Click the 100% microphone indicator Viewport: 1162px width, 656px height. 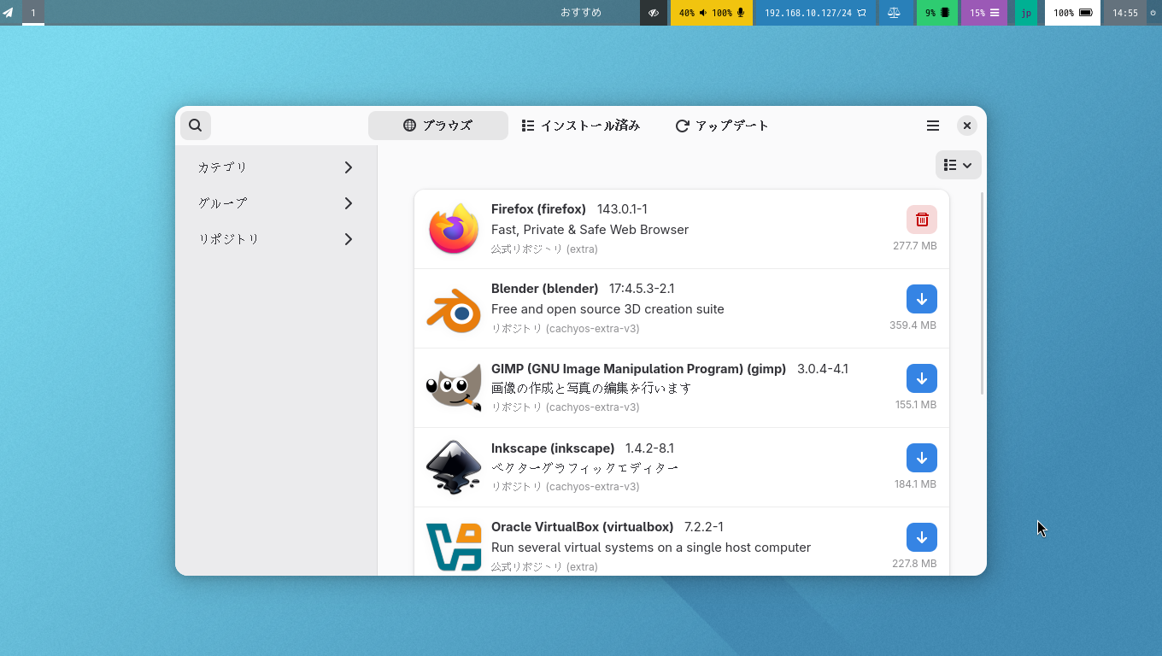pyautogui.click(x=728, y=13)
